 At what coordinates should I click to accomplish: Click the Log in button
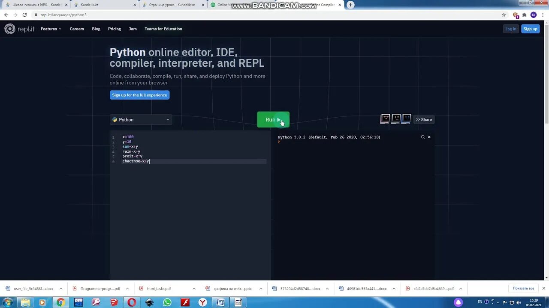pos(511,29)
